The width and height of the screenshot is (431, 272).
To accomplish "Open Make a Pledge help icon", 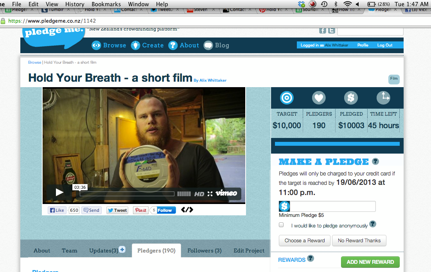I will [375, 161].
